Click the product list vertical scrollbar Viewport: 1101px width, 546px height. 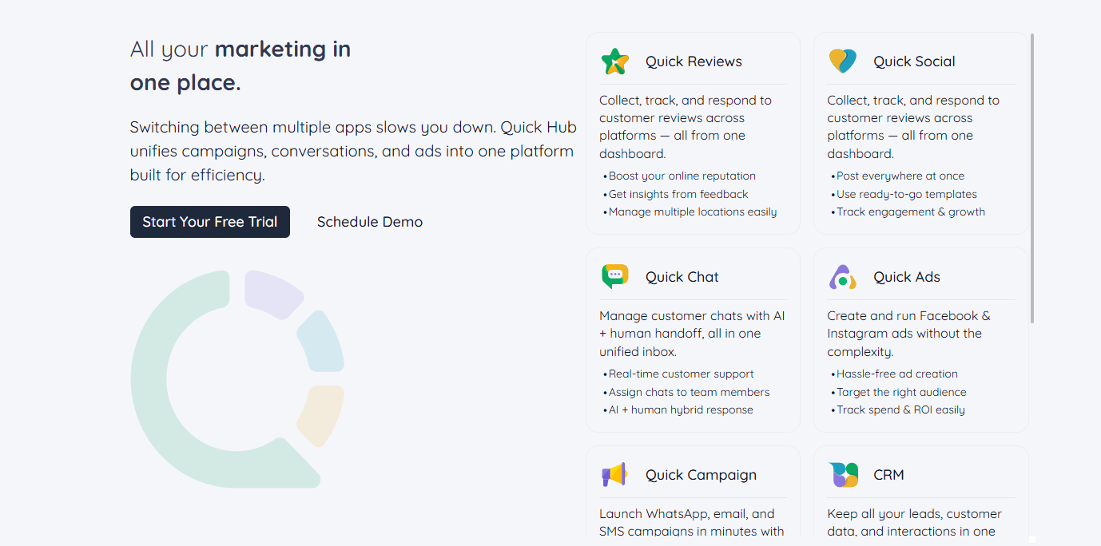click(x=1032, y=177)
